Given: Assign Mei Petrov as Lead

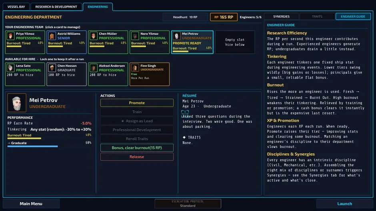Looking at the screenshot, I should (137, 121).
